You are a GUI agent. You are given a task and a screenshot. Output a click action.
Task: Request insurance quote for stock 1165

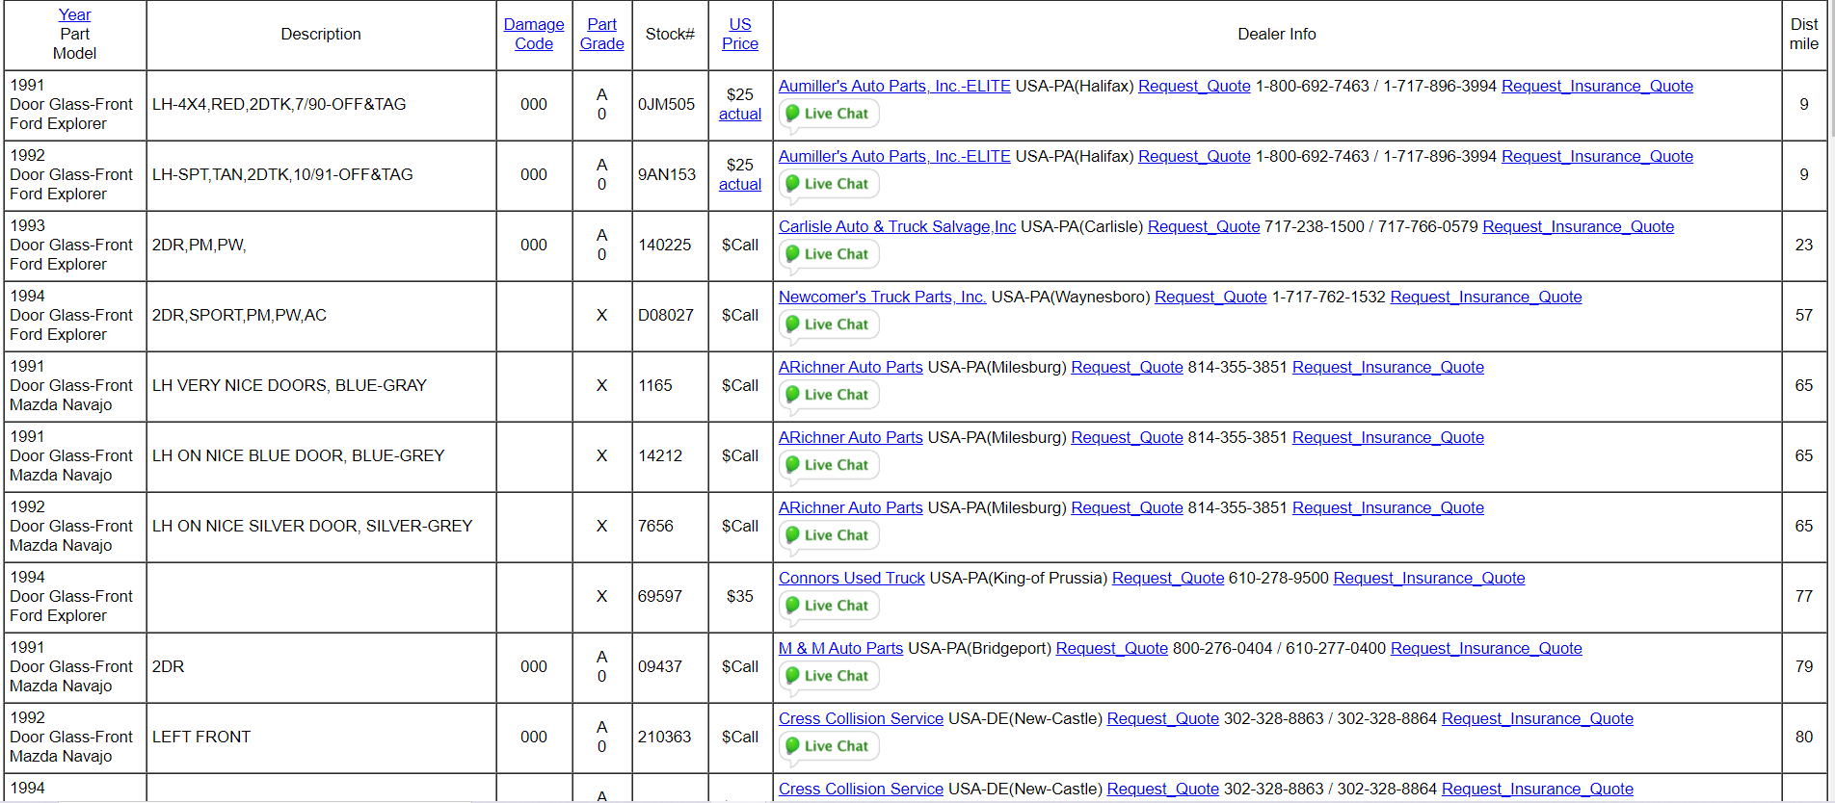click(x=1388, y=367)
